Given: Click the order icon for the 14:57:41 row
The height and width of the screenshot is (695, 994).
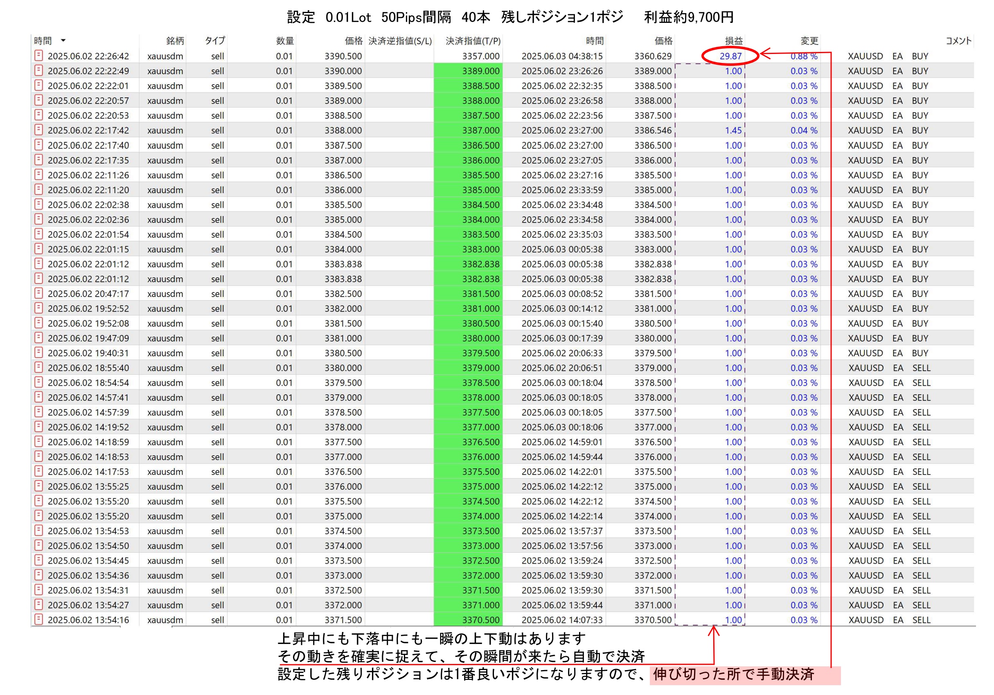Looking at the screenshot, I should coord(38,397).
